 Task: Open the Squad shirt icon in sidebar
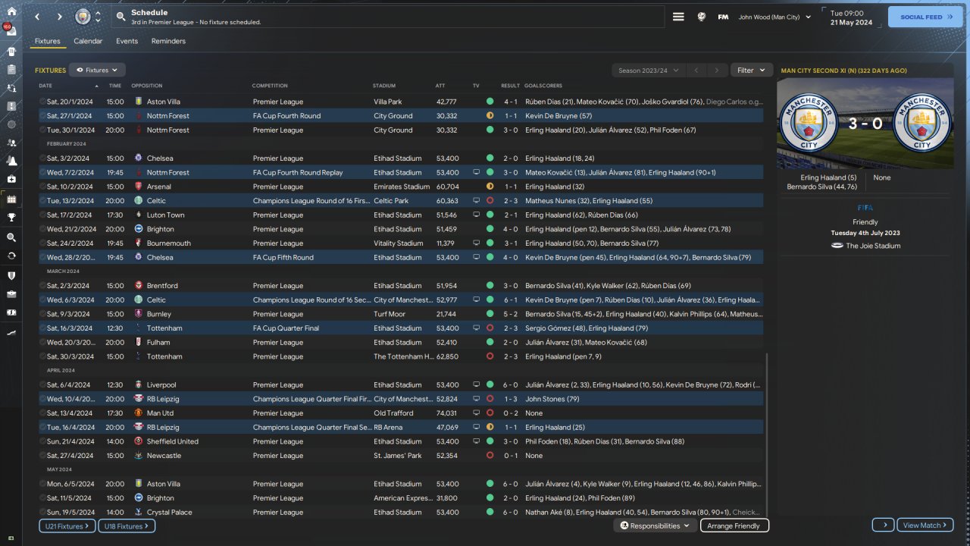click(x=11, y=52)
